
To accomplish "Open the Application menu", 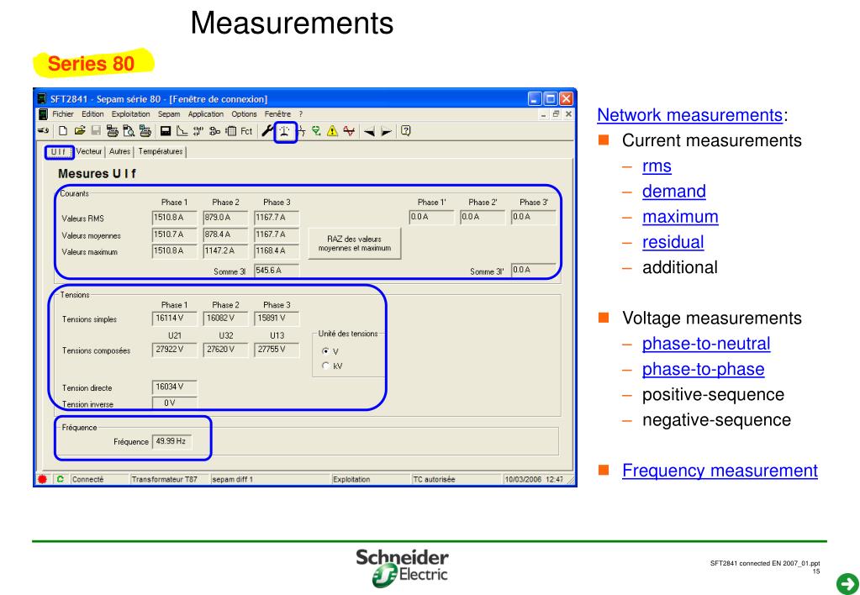I will point(206,114).
